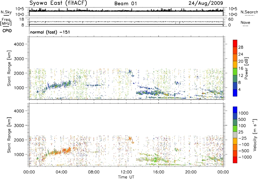The image size is (258, 179).
Task: Click the 12:00 time axis tick label
Action: click(x=126, y=172)
